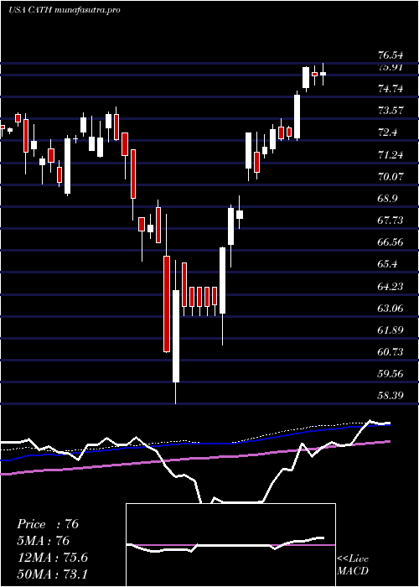Image resolution: width=419 pixels, height=587 pixels.
Task: Select the 70.07 price axis label
Action: point(391,176)
